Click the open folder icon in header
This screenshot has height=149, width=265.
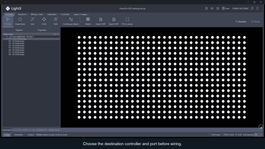tap(212, 8)
